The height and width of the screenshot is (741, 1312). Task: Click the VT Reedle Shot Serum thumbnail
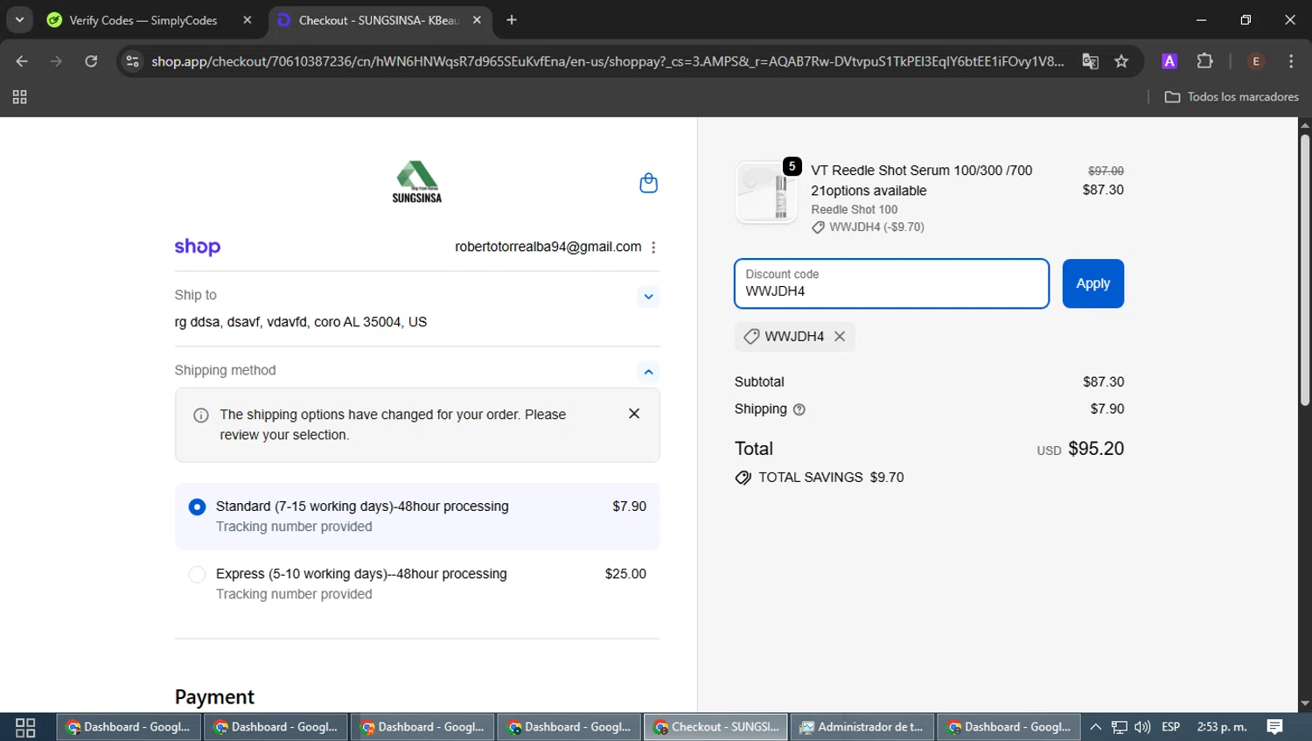point(766,192)
